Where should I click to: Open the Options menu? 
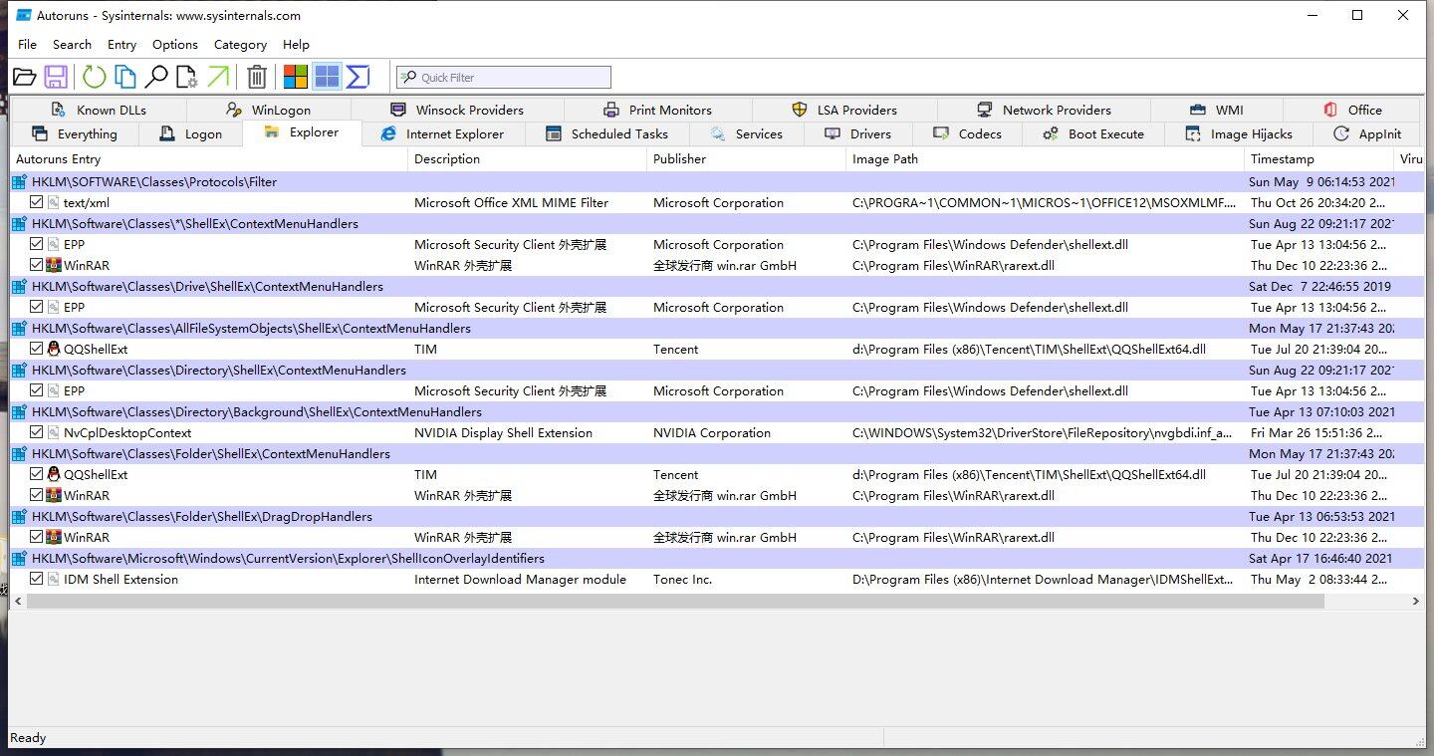(175, 45)
